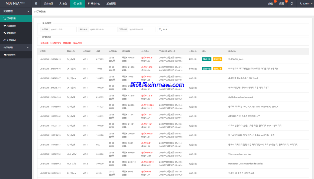314x179 pixels.
Task: Collapse the 交易管理 sidebar group
Action: [28, 11]
